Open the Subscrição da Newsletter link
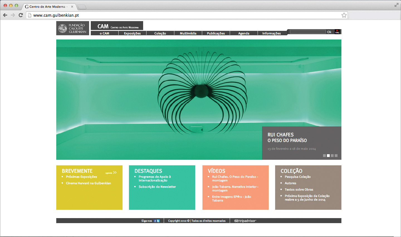This screenshot has height=237, width=401. coord(157,187)
